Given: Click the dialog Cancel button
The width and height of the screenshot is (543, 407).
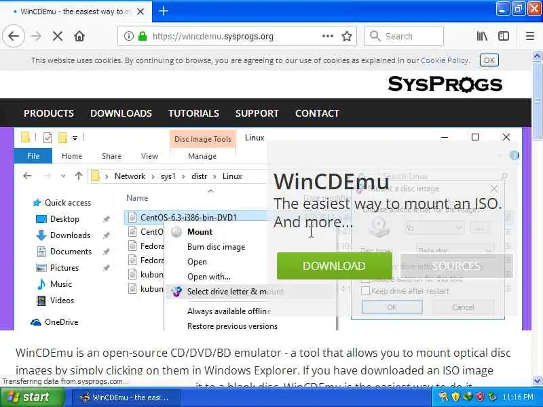Looking at the screenshot, I should [x=463, y=307].
